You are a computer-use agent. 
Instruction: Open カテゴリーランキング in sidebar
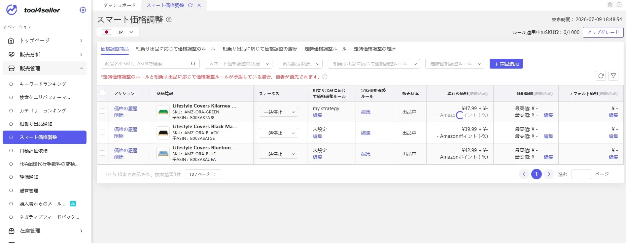click(43, 111)
